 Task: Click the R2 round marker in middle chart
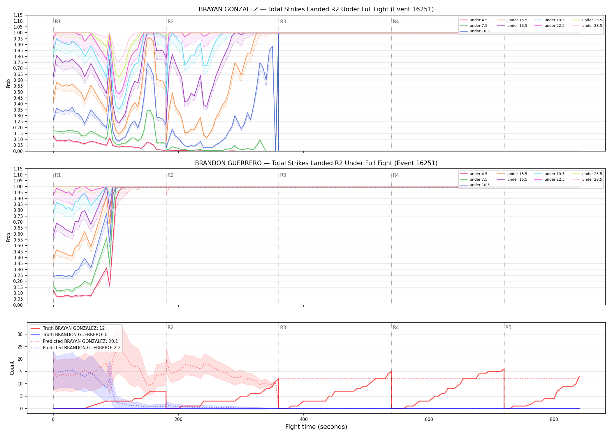coord(170,175)
